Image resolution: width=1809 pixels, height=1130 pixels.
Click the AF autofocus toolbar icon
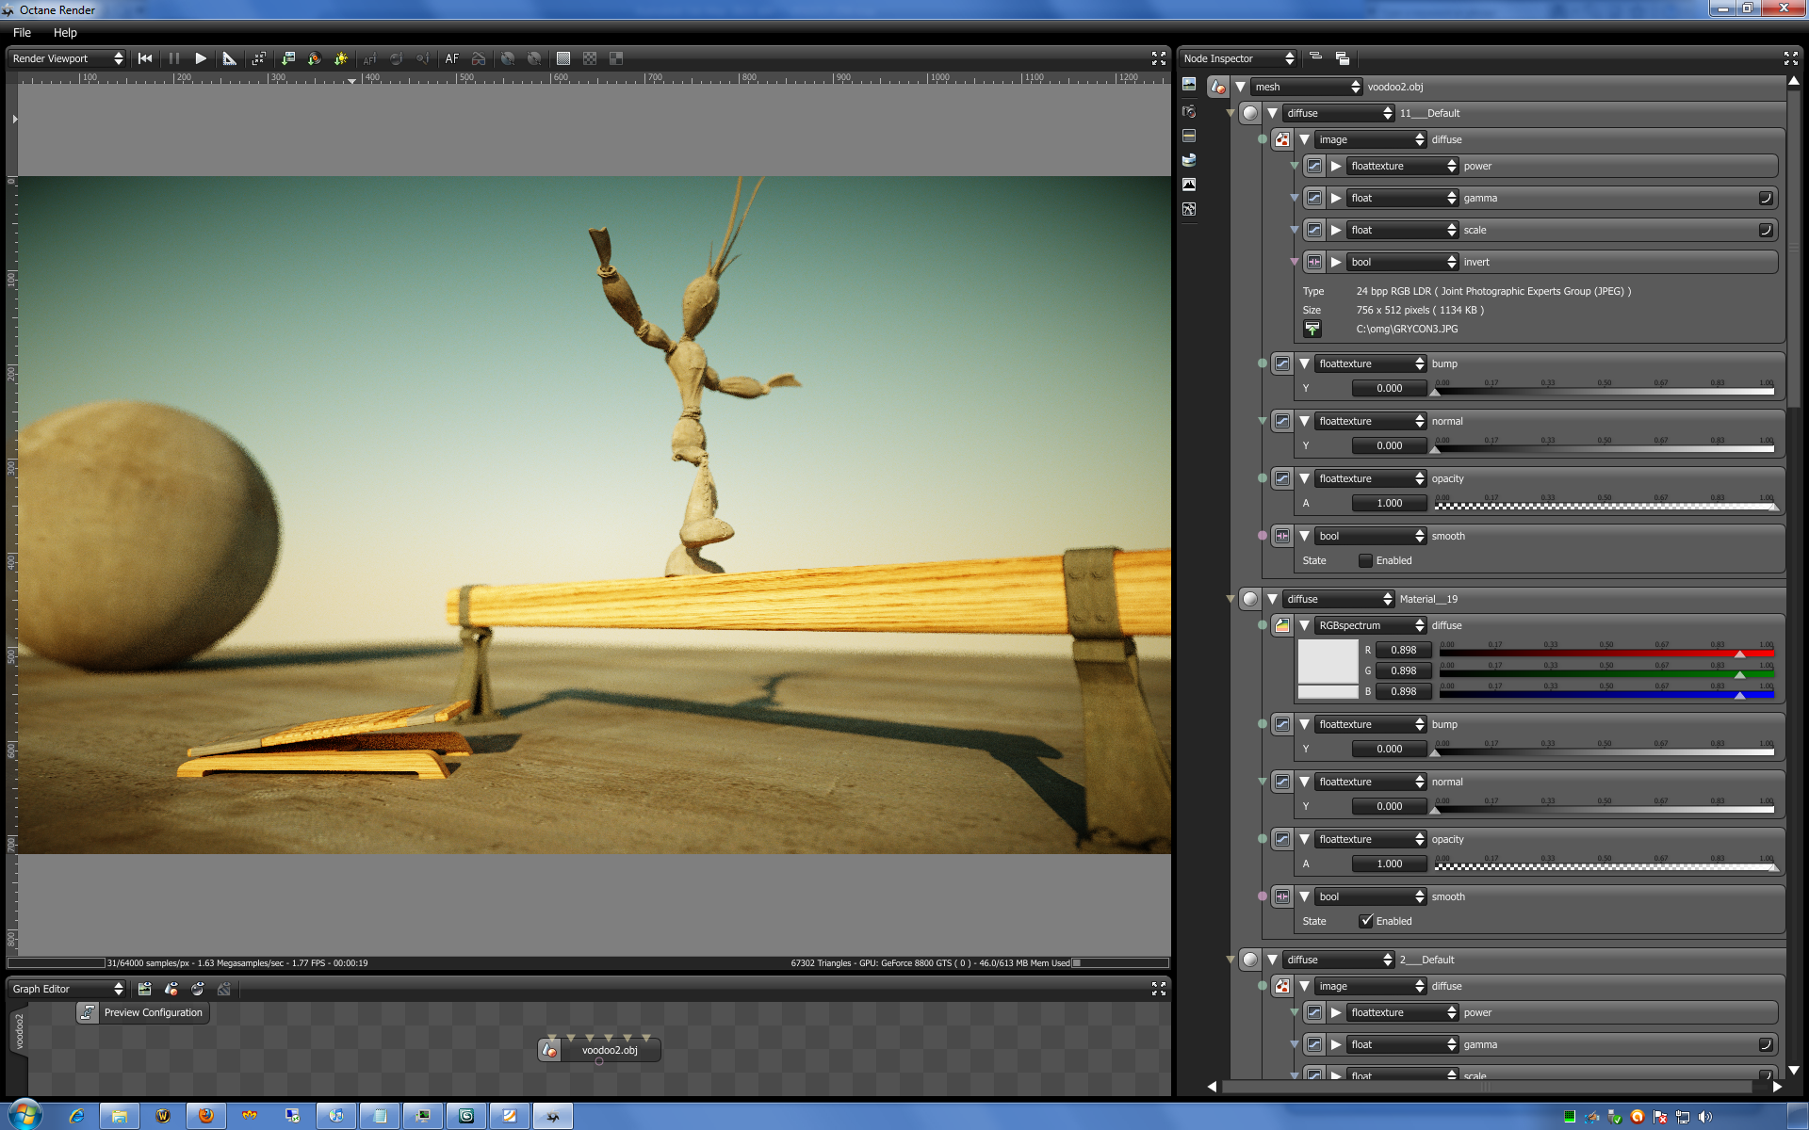452,58
